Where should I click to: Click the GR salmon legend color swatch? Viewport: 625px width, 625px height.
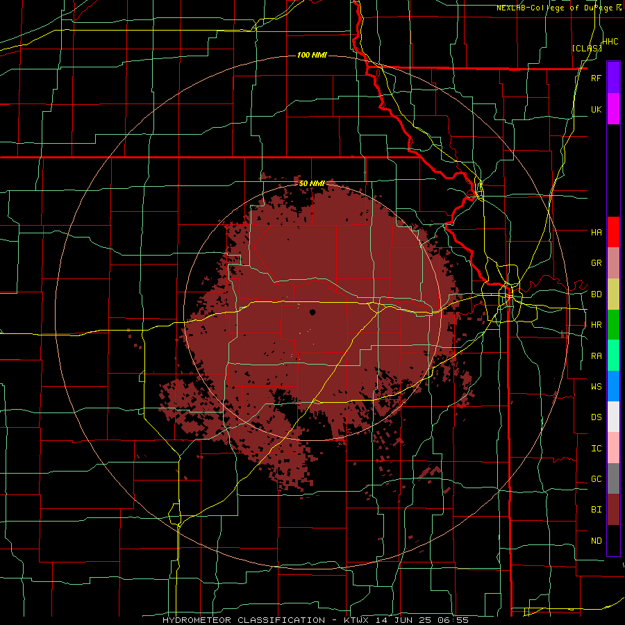[613, 263]
